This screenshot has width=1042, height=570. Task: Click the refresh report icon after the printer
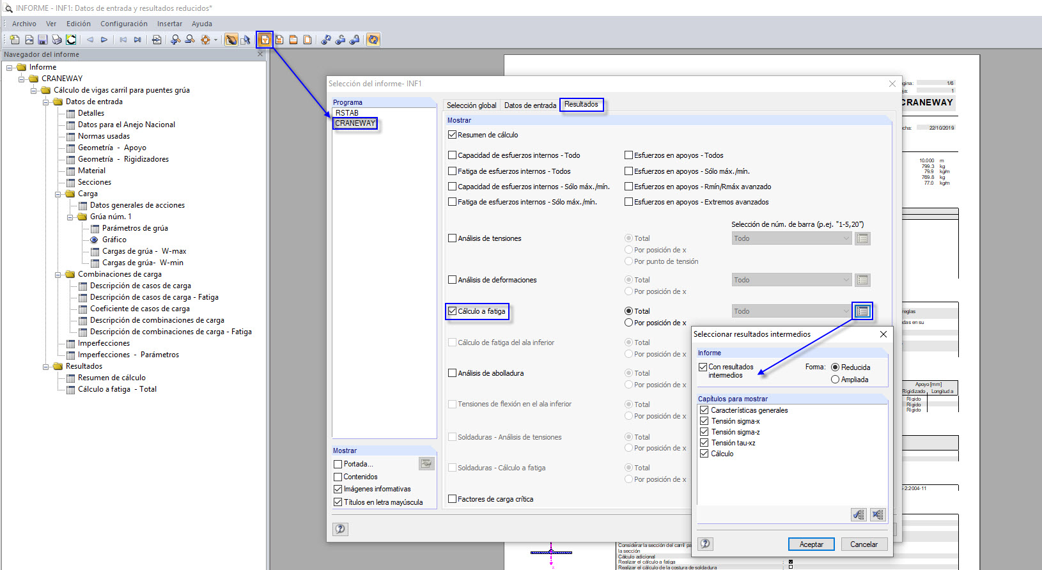(71, 40)
